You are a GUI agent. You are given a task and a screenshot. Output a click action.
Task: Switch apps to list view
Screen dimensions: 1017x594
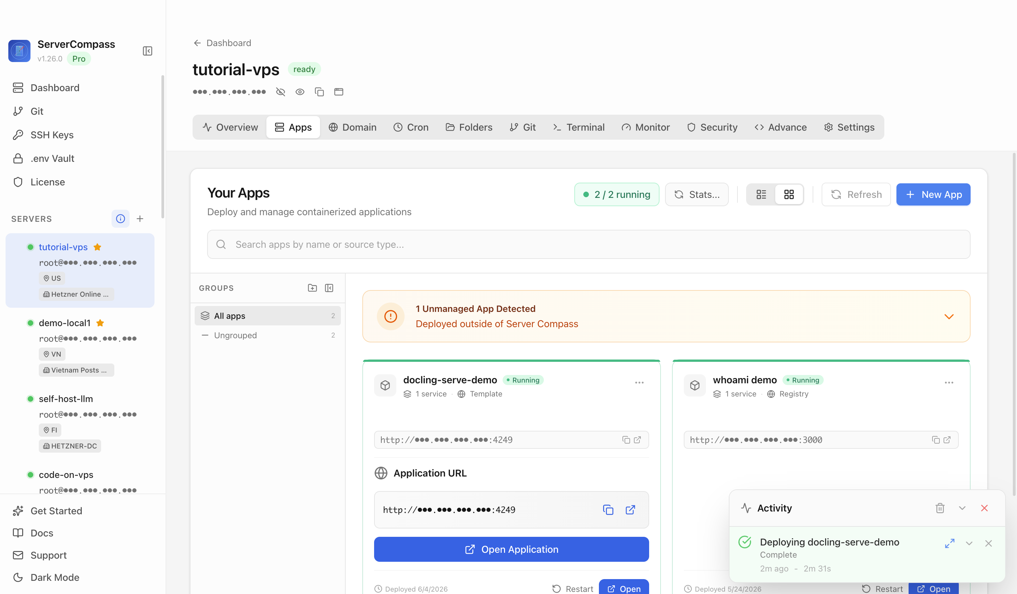(x=761, y=195)
